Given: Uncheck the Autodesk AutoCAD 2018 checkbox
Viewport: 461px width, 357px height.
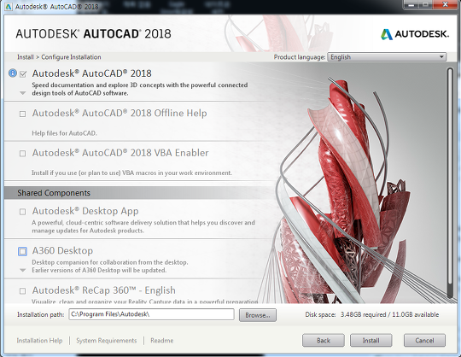Looking at the screenshot, I should click(23, 74).
